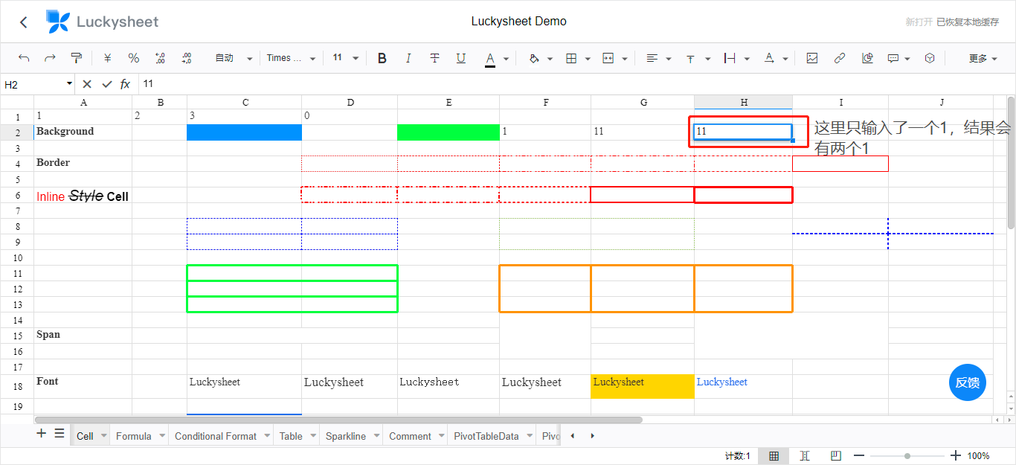Toggle bold formatting
Screen dimensions: 1016x465
pos(382,58)
